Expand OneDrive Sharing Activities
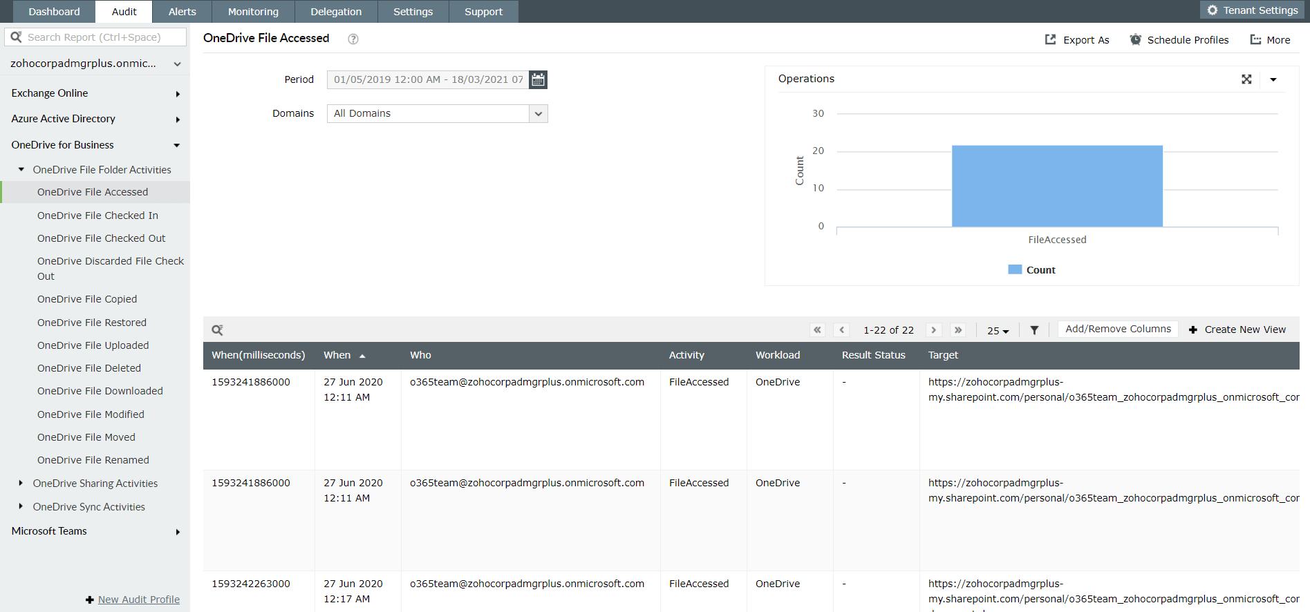The image size is (1310, 612). tap(21, 484)
